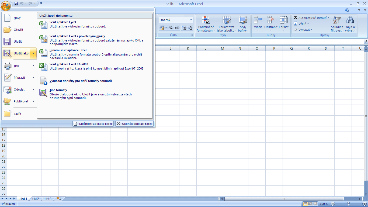Switch to List2 sheet tab

coord(36,199)
